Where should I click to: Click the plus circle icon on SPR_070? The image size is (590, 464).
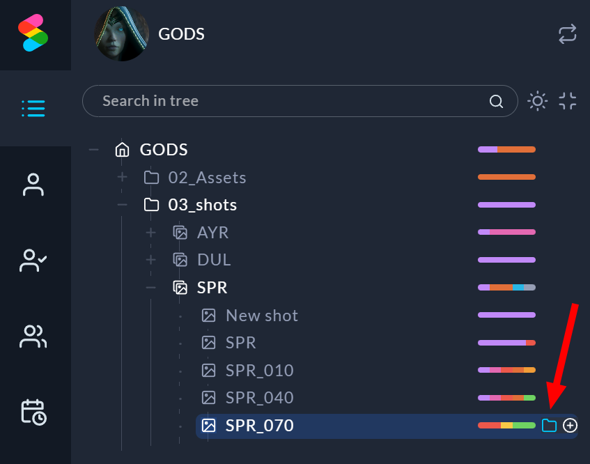tap(570, 425)
